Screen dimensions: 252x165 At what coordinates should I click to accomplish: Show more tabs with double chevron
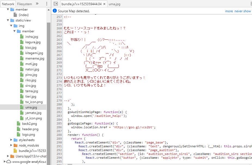(x=37, y=4)
